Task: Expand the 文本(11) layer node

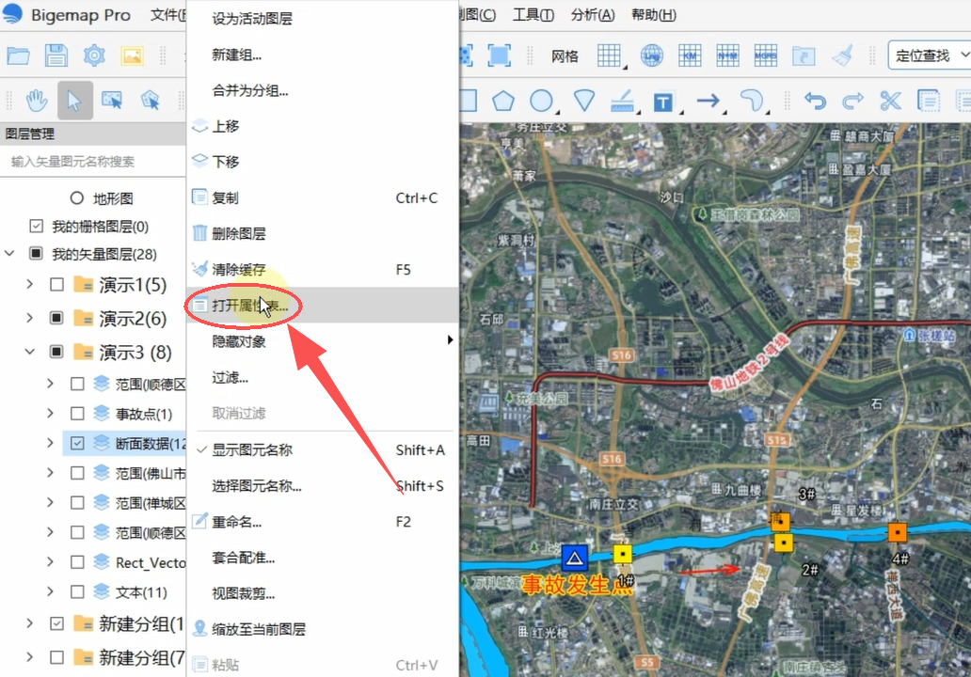Action: (50, 591)
